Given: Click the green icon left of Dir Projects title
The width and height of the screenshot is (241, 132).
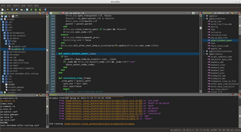Looking at the screenshot, I should point(2,13).
